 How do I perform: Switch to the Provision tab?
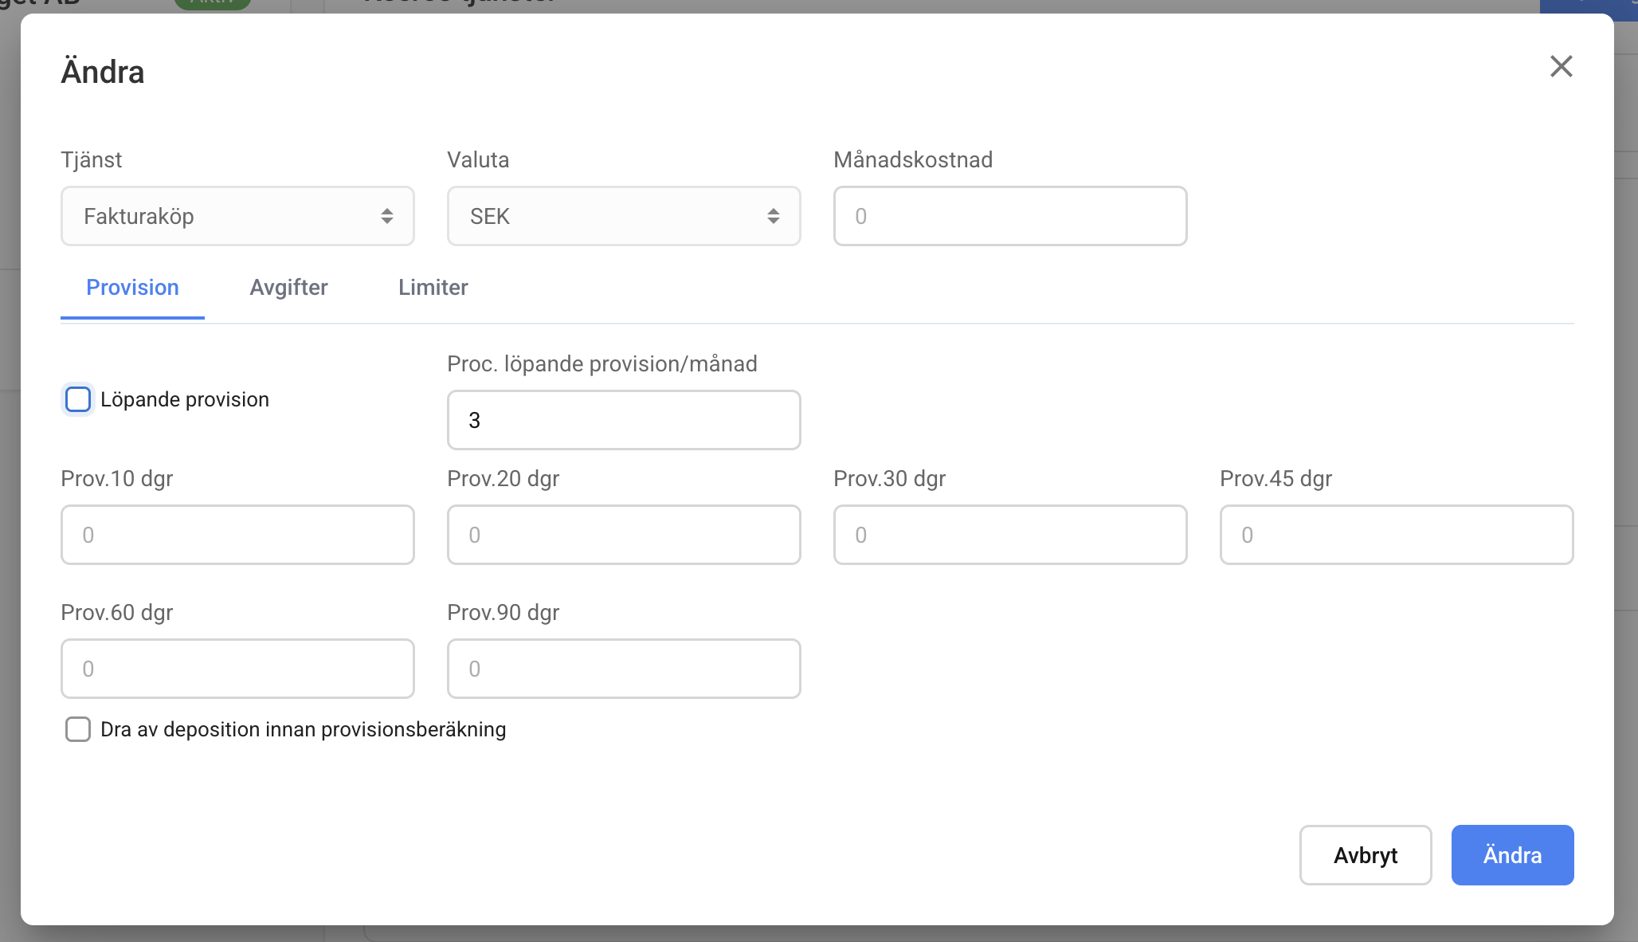click(132, 288)
